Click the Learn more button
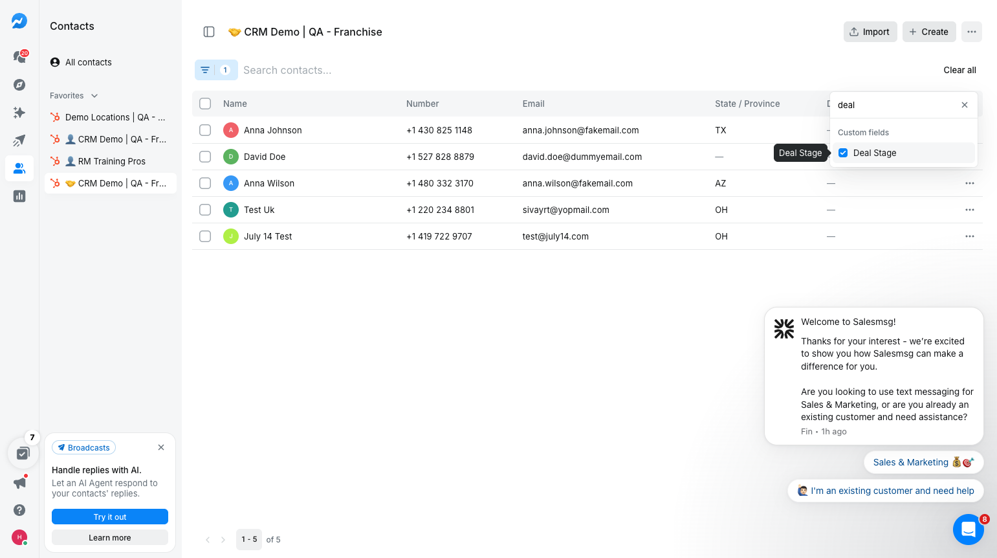The height and width of the screenshot is (558, 997). [110, 537]
